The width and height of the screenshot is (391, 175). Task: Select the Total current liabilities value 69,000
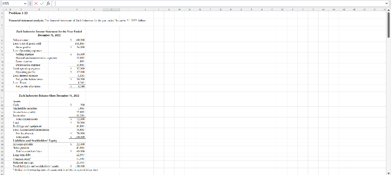pyautogui.click(x=81, y=151)
